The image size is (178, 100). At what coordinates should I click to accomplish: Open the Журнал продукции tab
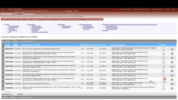33,19
